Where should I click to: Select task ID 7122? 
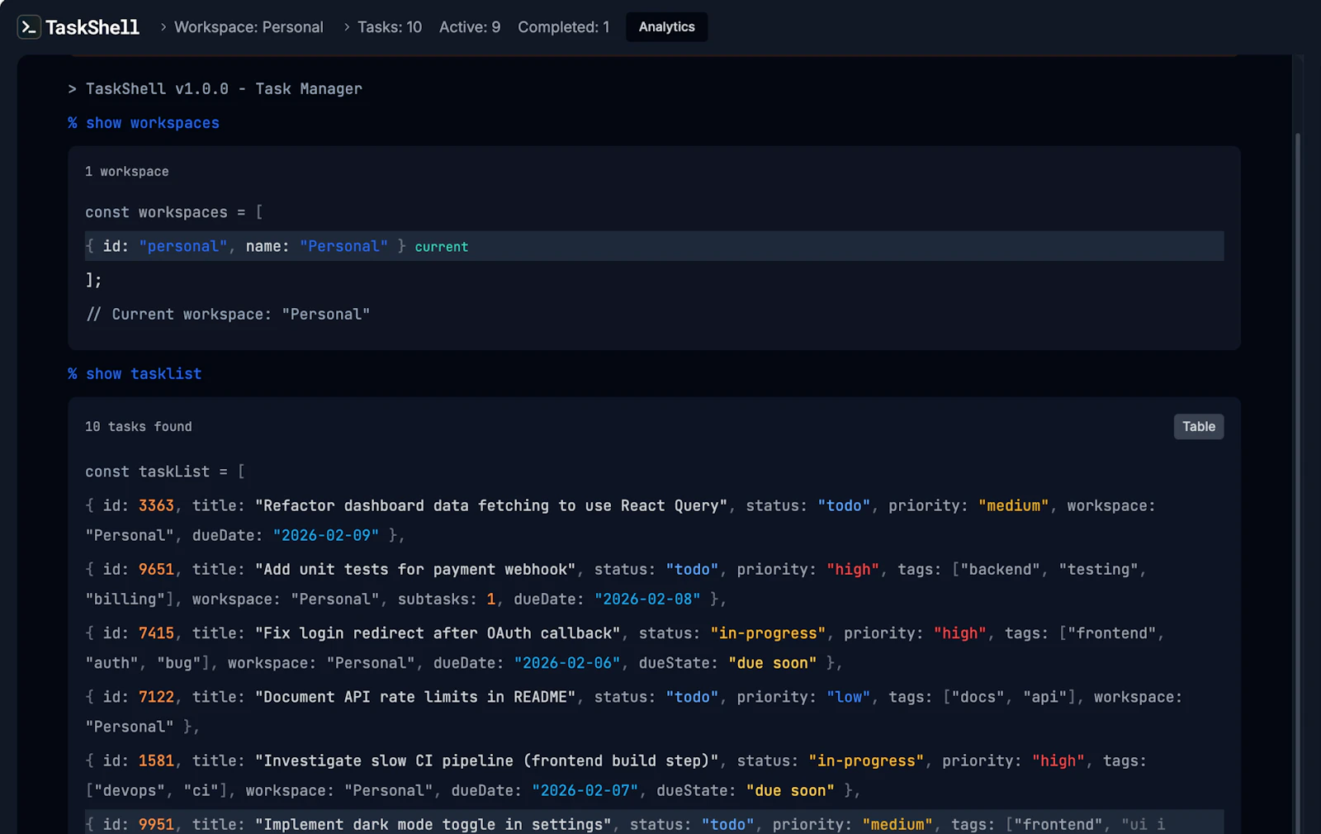156,696
